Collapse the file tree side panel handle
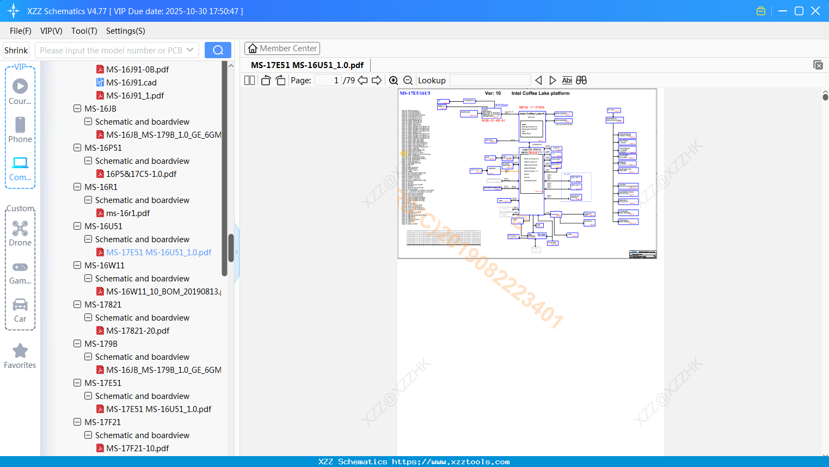 (x=237, y=252)
